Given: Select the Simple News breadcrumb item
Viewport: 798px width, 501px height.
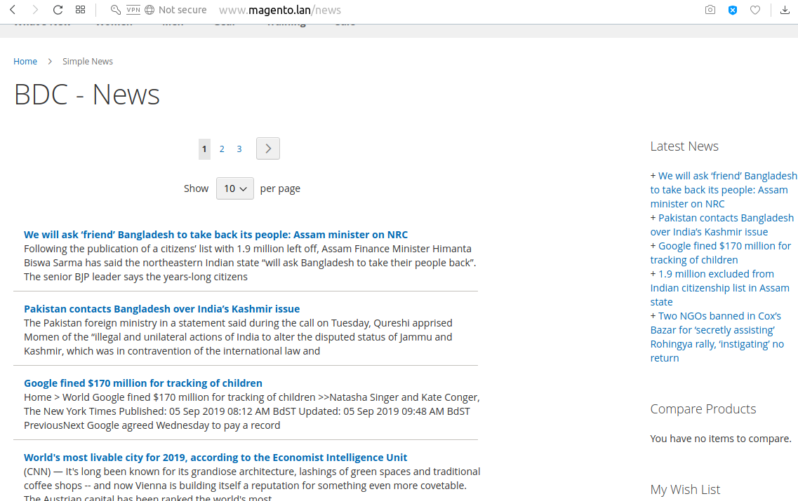Looking at the screenshot, I should (87, 61).
